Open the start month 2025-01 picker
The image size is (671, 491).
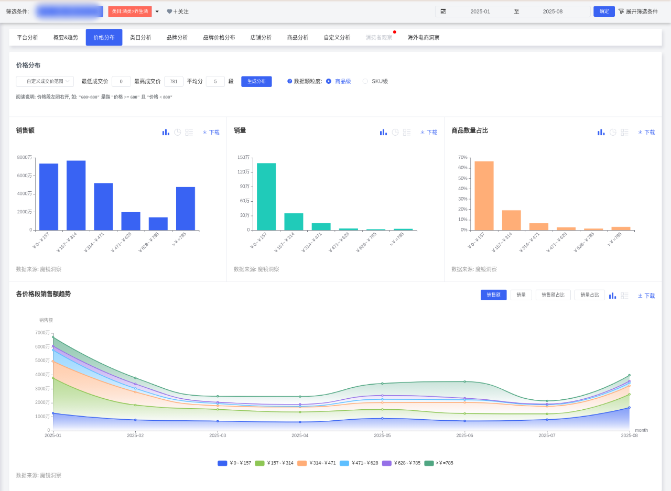480,12
